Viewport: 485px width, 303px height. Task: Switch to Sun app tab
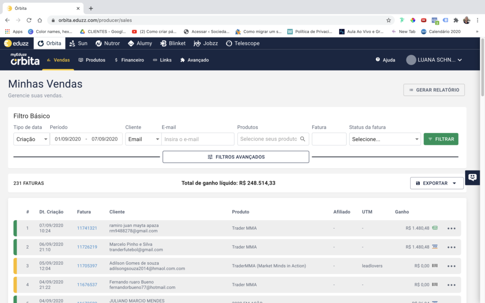pyautogui.click(x=78, y=43)
